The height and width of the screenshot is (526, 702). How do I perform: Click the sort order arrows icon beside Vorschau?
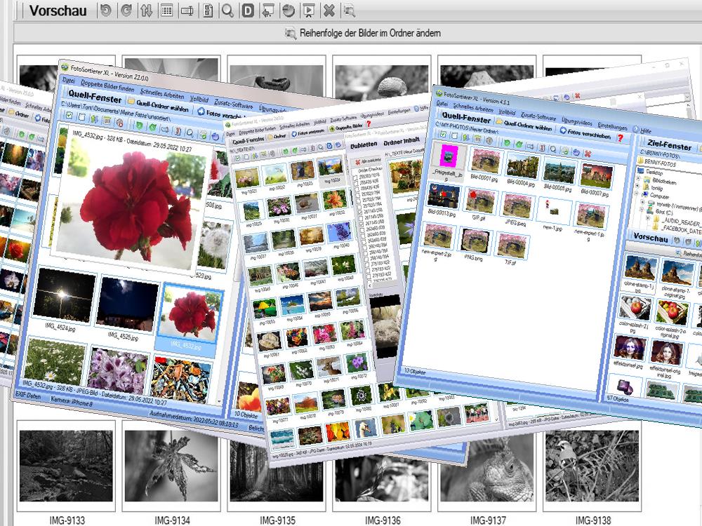point(146,11)
